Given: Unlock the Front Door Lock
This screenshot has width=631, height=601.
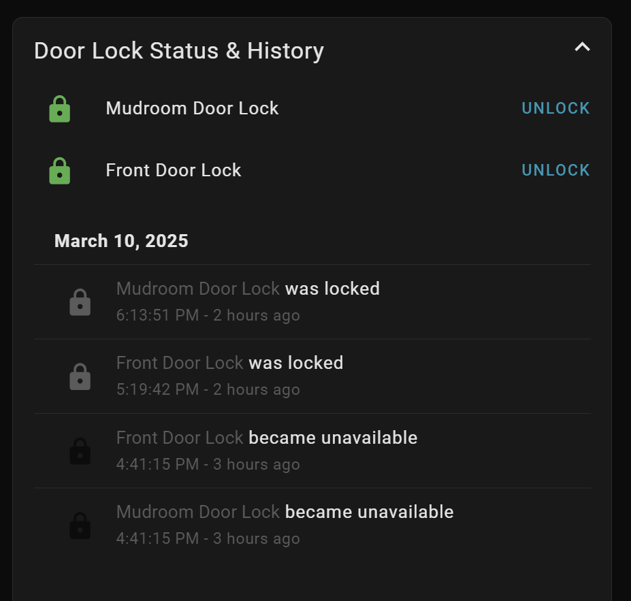Looking at the screenshot, I should tap(555, 170).
